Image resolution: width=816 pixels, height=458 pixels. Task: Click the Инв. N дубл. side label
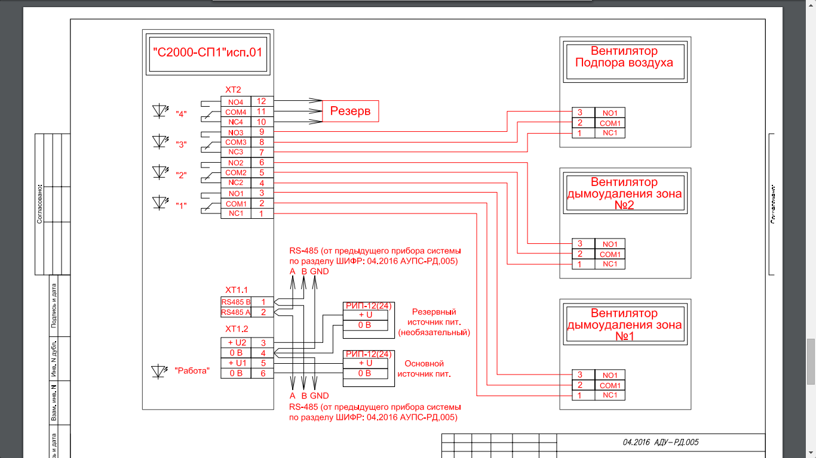(54, 360)
